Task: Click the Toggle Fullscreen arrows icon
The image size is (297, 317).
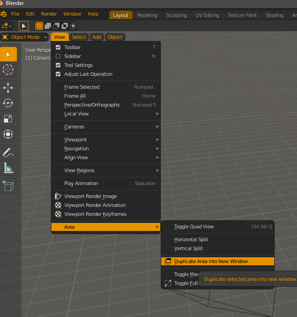Action: point(168,283)
